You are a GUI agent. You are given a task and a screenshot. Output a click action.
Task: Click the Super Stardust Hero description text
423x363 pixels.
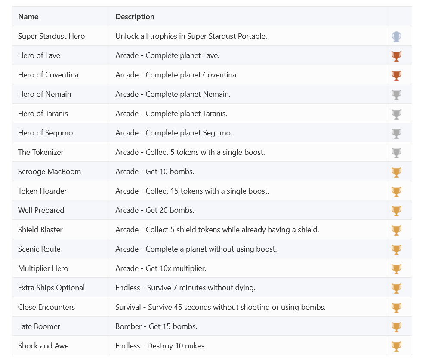[191, 36]
